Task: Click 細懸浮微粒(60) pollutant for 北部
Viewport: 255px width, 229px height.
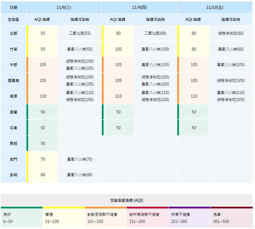Action: click(231, 33)
